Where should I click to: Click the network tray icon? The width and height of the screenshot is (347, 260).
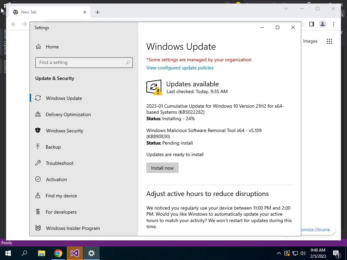pyautogui.click(x=295, y=253)
